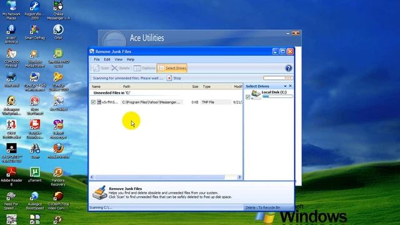Select the C:\Program Files\Yahoo!\Messenger path cell
The image size is (400, 225).
coord(151,102)
